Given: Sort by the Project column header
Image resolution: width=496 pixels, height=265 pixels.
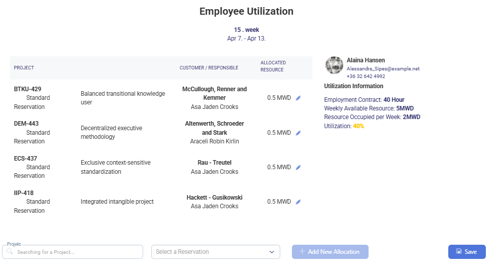Looking at the screenshot, I should [24, 68].
